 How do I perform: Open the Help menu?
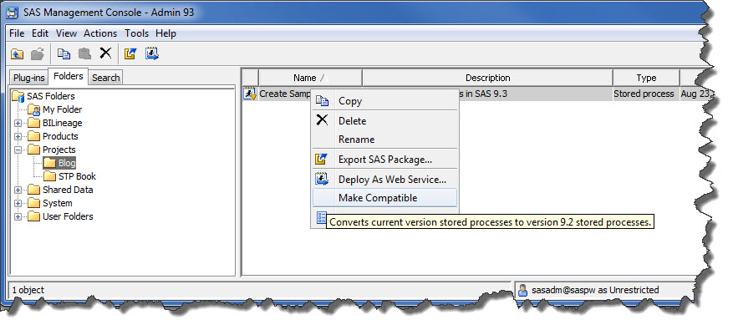coord(166,33)
